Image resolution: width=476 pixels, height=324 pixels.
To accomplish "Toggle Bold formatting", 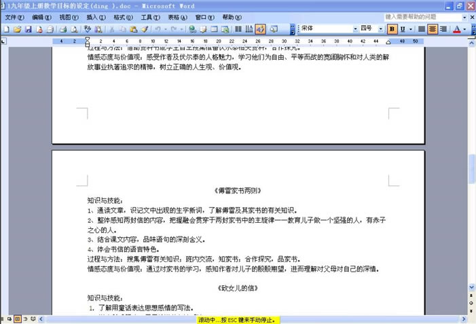I will [x=392, y=29].
